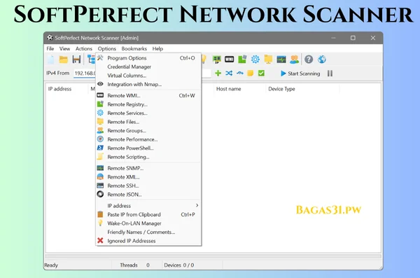
Task: Click the New document toolbar icon
Action: pos(51,60)
